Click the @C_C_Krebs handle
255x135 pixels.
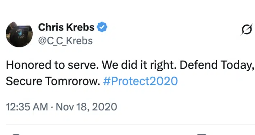click(65, 41)
